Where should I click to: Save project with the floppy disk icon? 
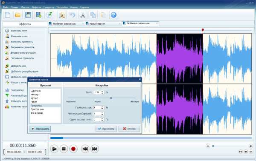(28, 15)
